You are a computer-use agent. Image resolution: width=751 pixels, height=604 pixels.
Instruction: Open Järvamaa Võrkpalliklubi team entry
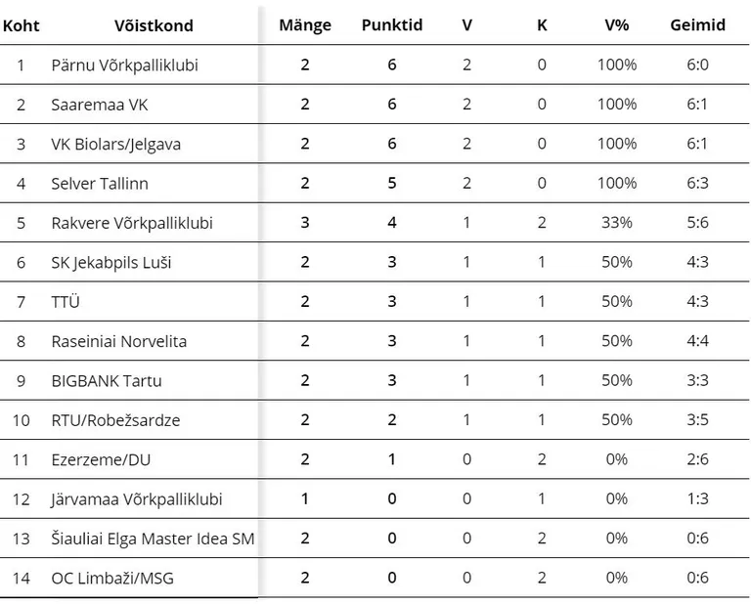137,499
